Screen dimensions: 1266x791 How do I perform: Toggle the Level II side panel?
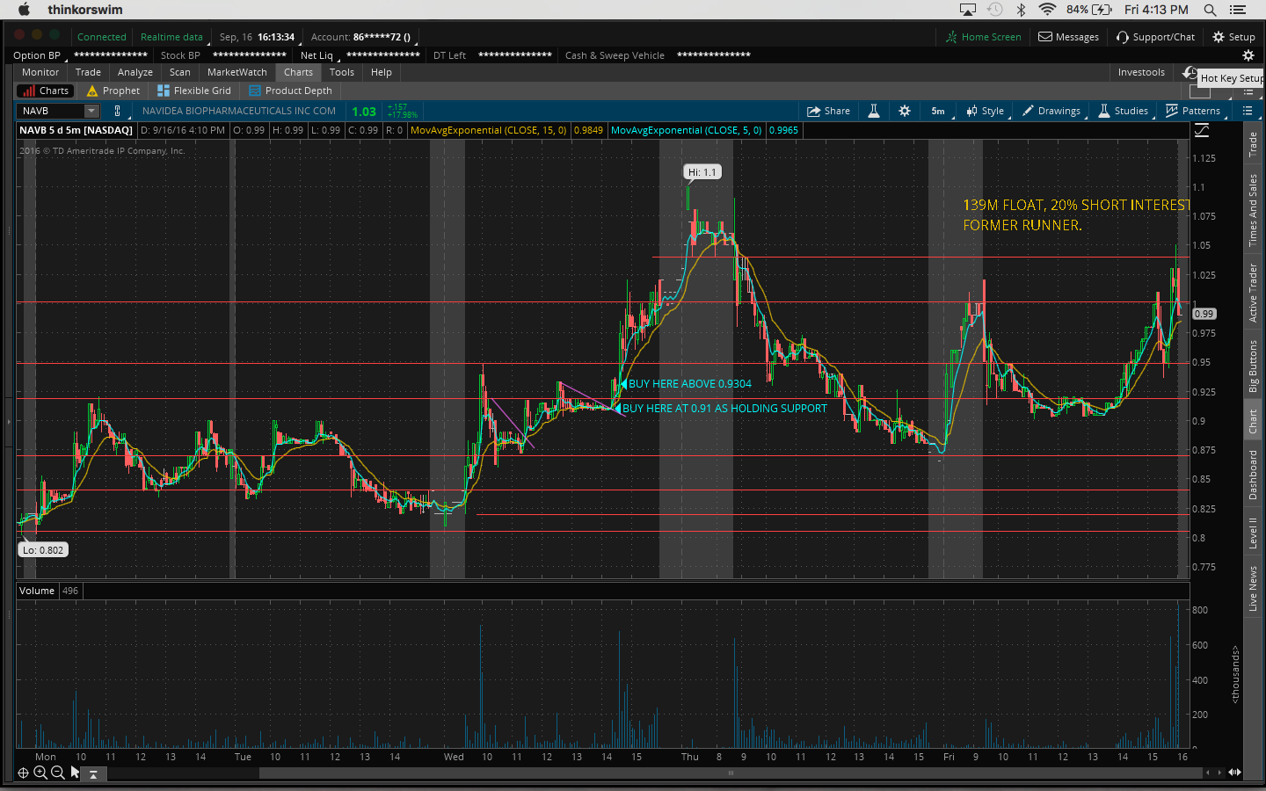1254,533
